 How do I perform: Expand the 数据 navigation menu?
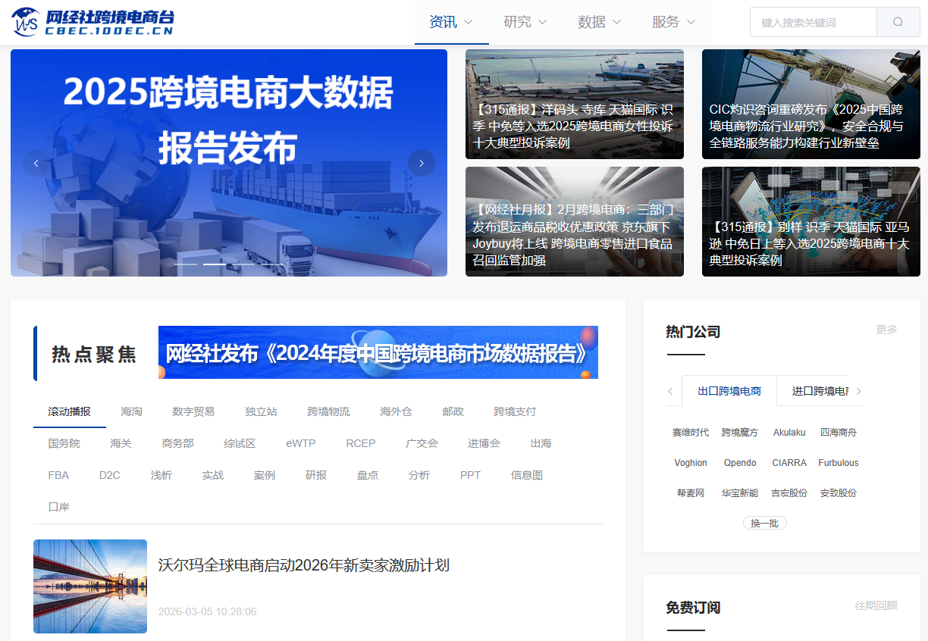(600, 22)
